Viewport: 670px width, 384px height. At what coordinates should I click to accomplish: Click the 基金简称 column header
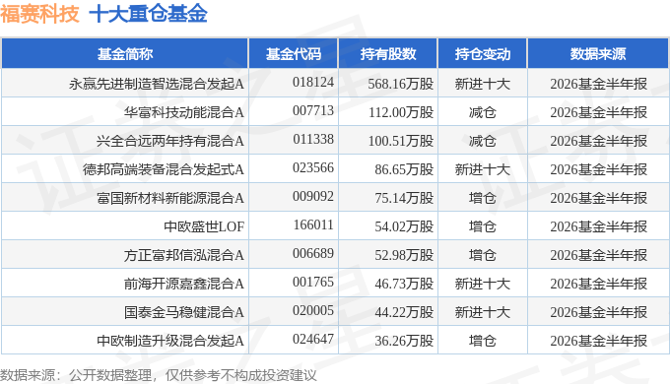(x=125, y=54)
